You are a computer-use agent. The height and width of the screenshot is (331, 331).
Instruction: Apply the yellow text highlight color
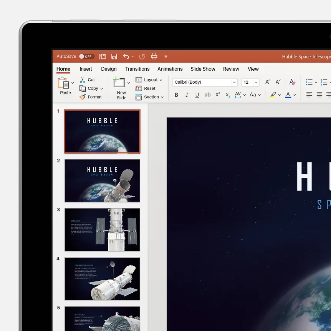pos(273,95)
